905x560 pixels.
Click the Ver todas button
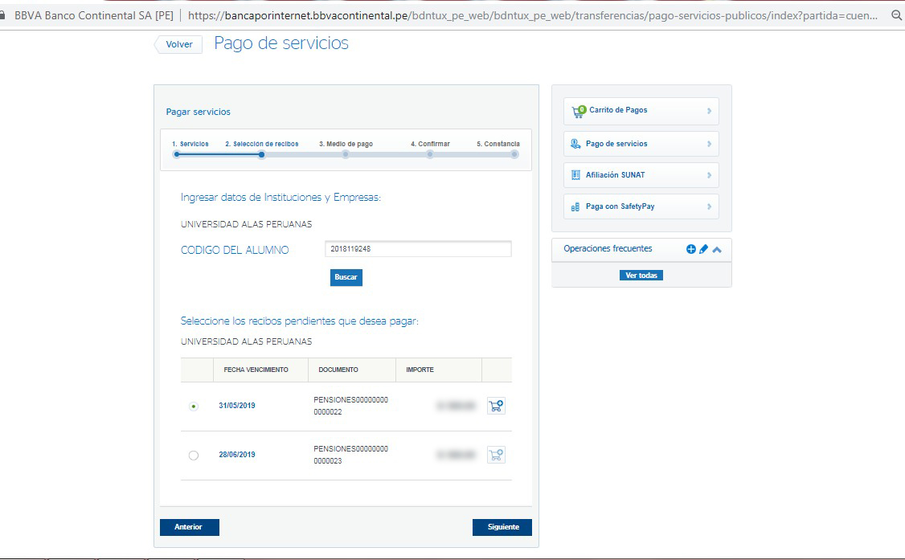(x=641, y=275)
